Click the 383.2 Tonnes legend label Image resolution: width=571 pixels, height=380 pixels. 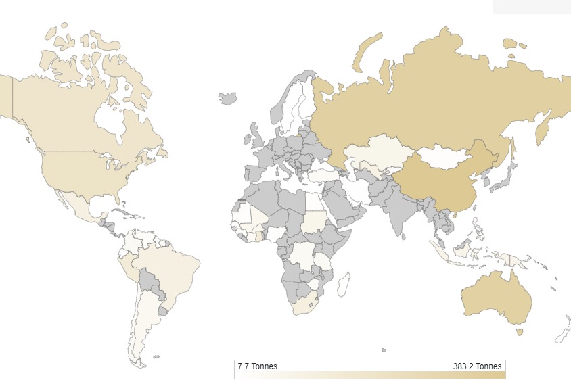click(x=477, y=366)
